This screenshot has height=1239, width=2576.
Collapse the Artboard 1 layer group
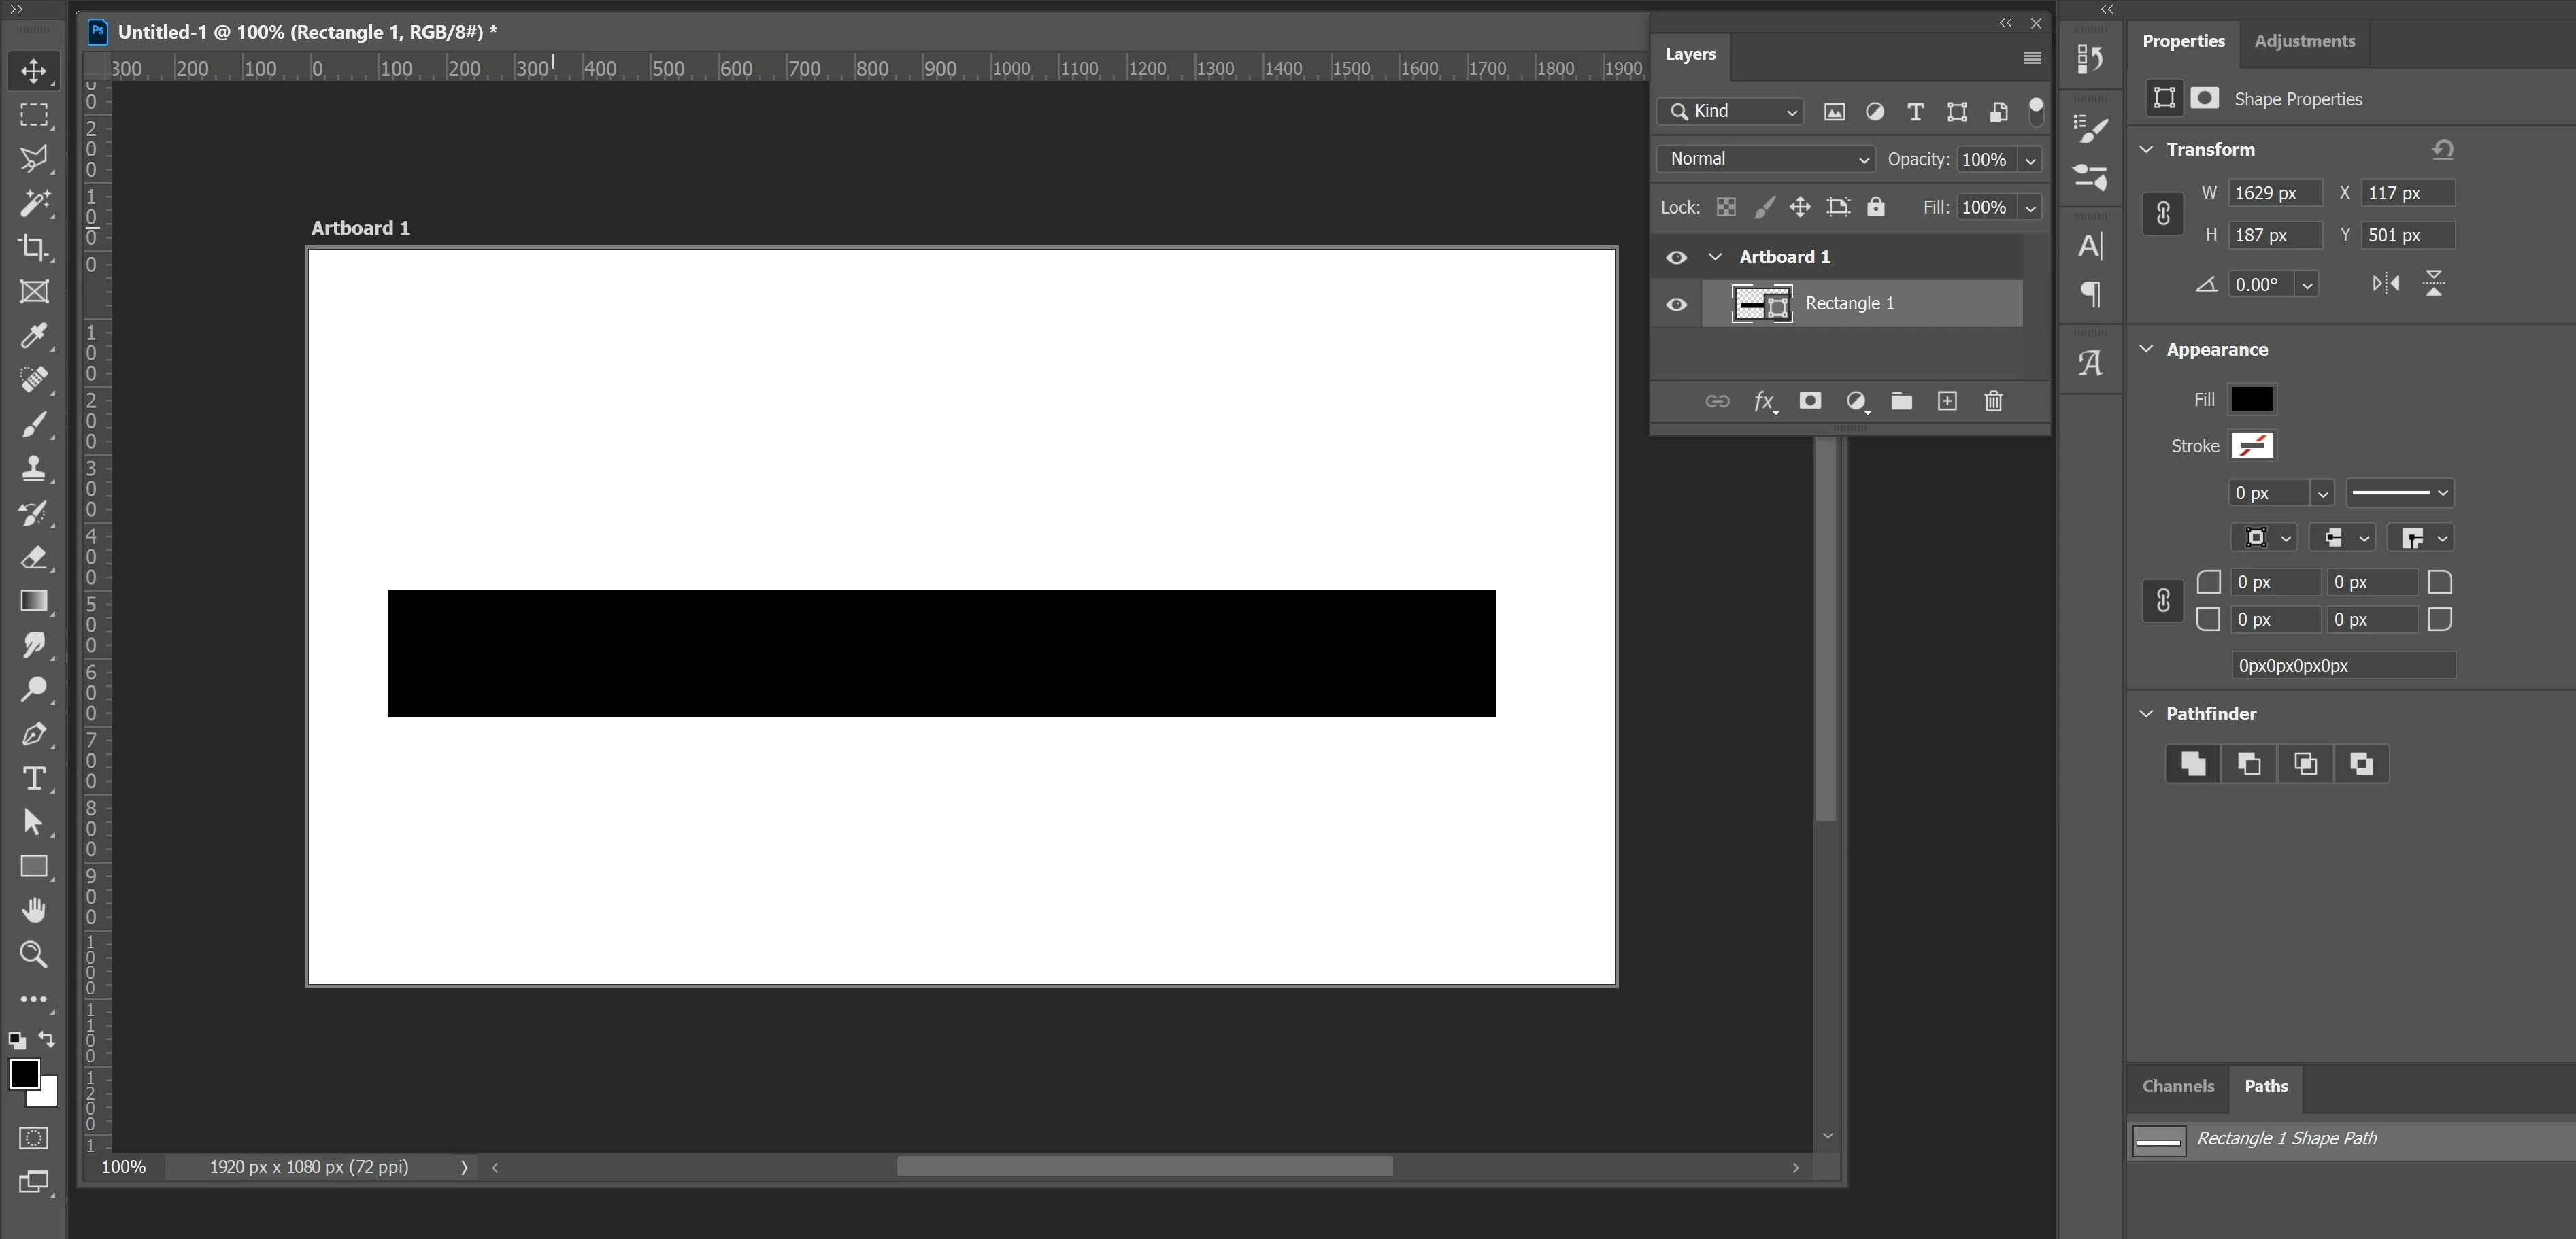tap(1715, 257)
